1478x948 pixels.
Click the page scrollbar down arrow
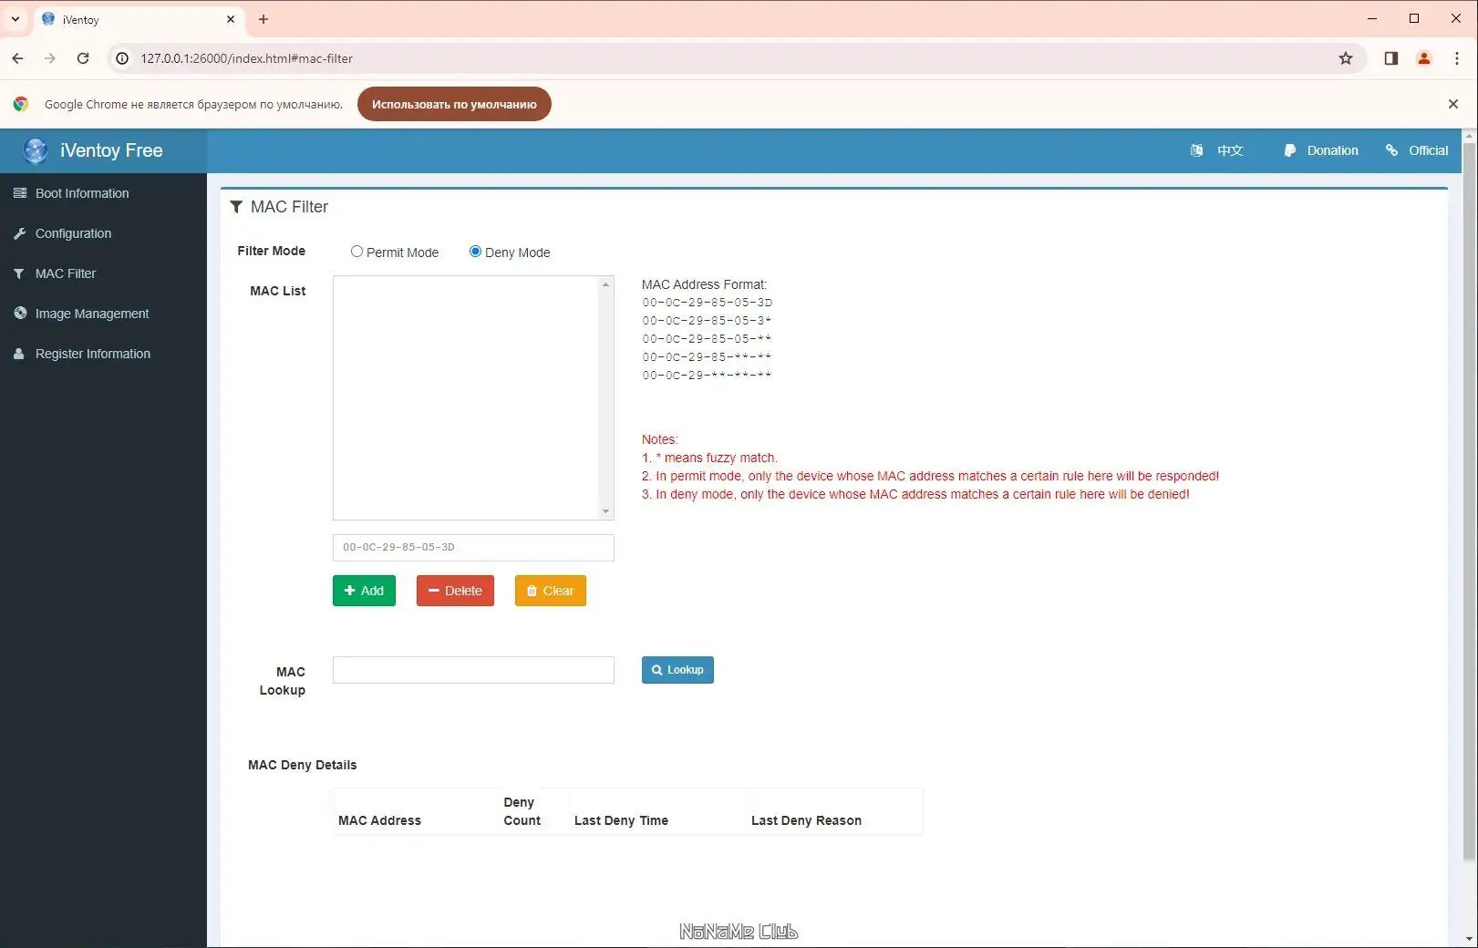click(x=1469, y=939)
